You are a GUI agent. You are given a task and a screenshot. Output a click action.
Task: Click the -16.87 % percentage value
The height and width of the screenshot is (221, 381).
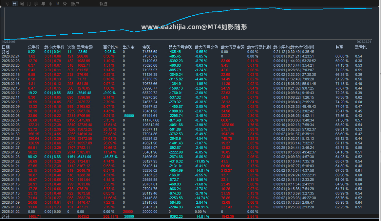coord(110,157)
